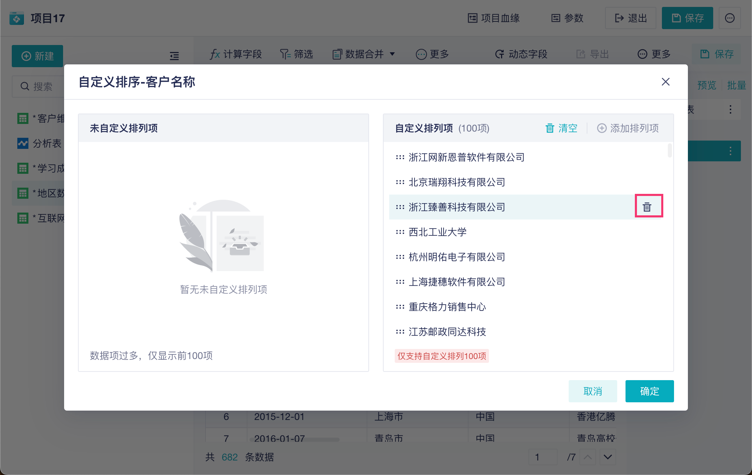Collapse sidebar with the indent icon
752x475 pixels.
click(x=174, y=56)
